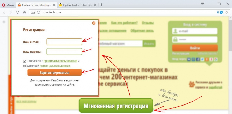Uncheck the Я согласен checkbox
This screenshot has width=232, height=114.
tap(24, 61)
